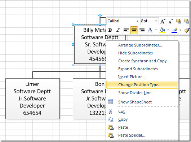This screenshot has height=142, width=191.
Task: Select the Limer org chart box
Action: point(32,99)
